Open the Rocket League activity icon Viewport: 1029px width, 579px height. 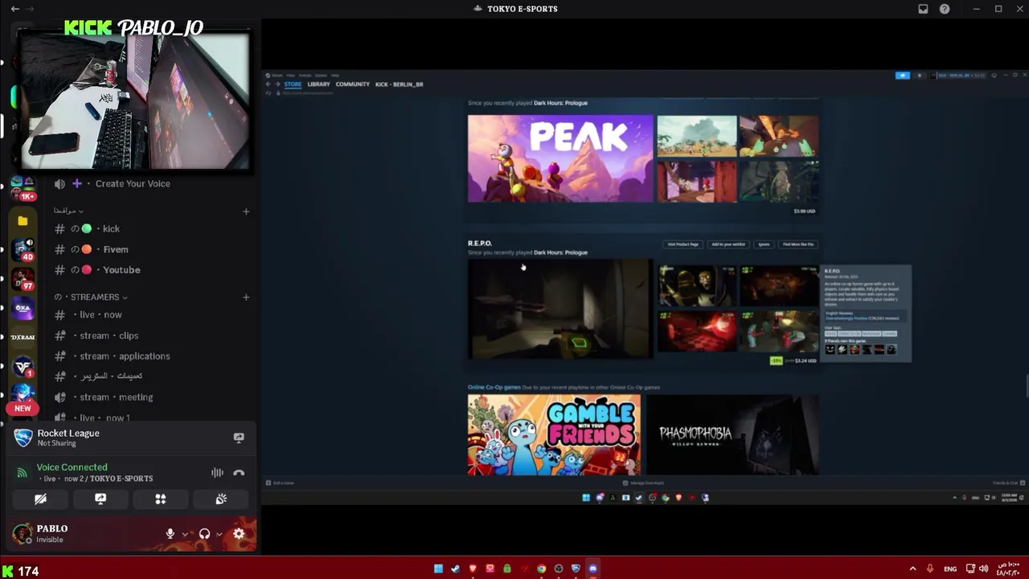pos(23,438)
